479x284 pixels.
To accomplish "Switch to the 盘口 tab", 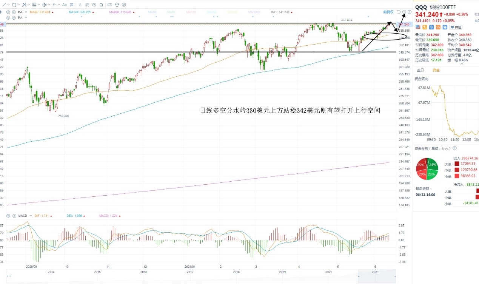I will pyautogui.click(x=420, y=70).
